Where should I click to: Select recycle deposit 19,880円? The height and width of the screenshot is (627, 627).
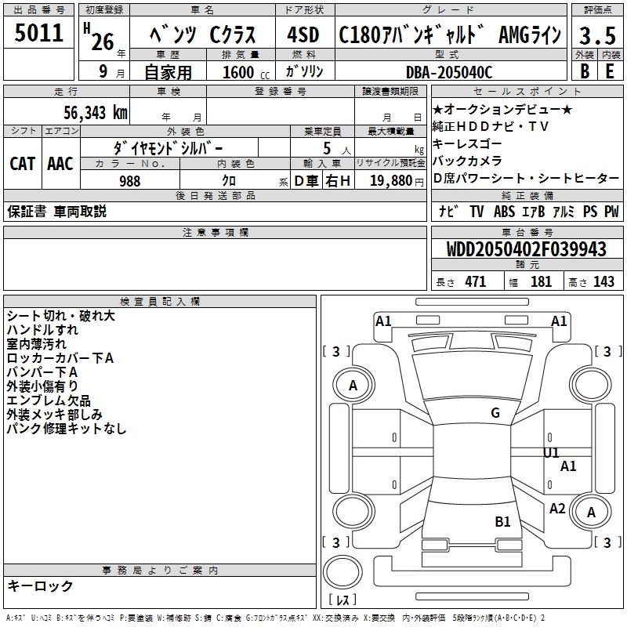tap(397, 181)
